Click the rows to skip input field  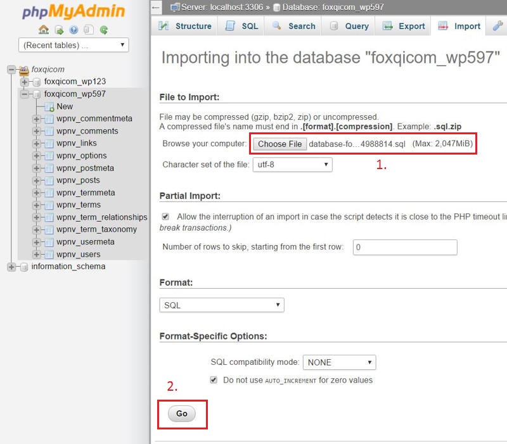coord(404,247)
